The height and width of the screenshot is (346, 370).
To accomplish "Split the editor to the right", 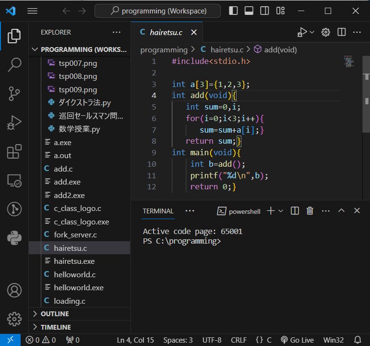I will (x=342, y=32).
